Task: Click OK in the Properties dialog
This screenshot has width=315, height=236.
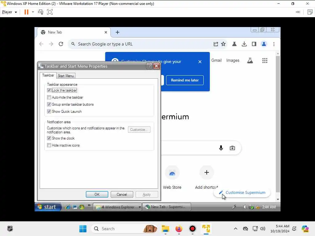Action: click(x=97, y=195)
